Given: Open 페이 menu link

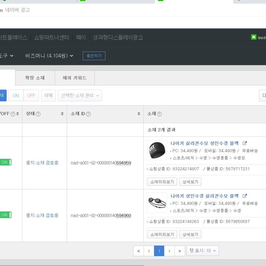Looking at the screenshot, I should pyautogui.click(x=81, y=37).
